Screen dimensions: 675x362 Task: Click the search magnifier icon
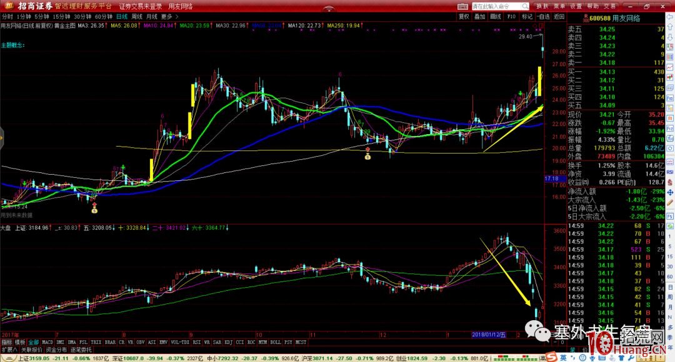(525, 6)
